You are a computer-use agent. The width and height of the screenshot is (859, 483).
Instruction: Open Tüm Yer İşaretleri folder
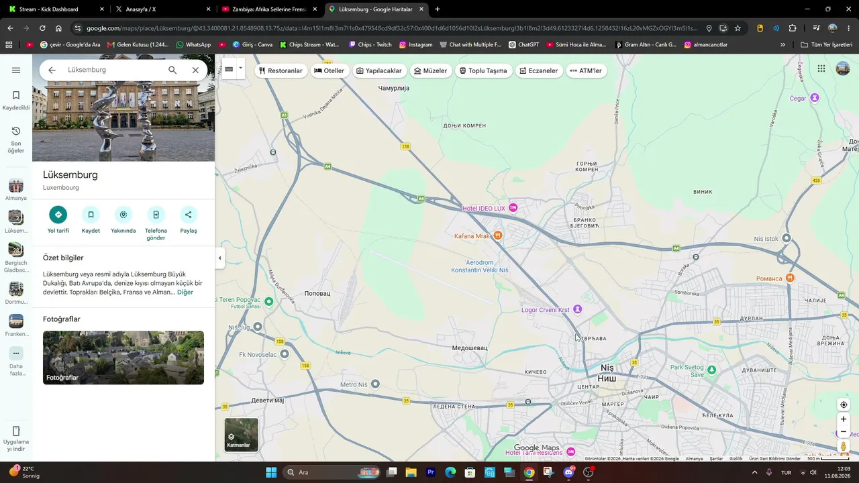(826, 45)
